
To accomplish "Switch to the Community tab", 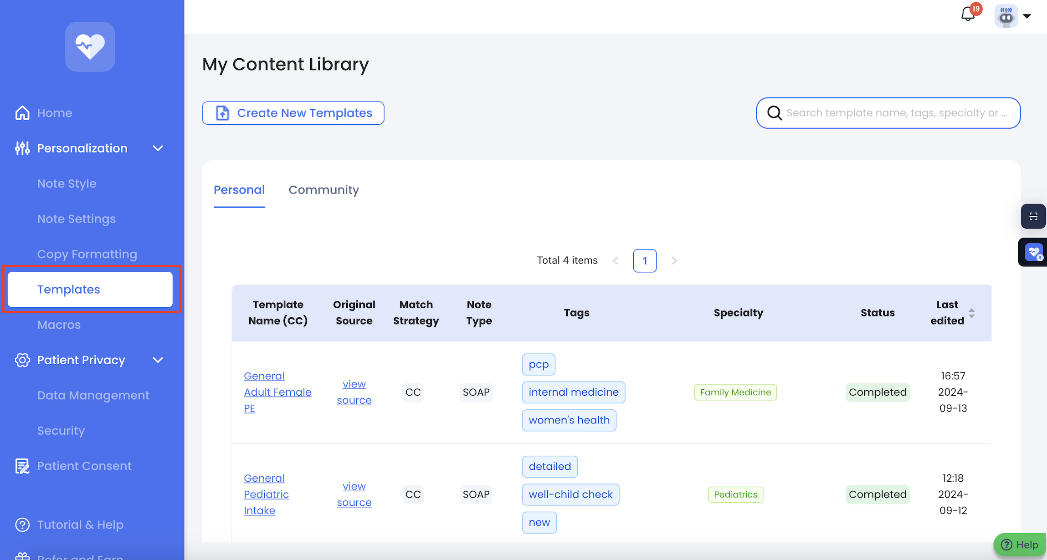I will [323, 190].
